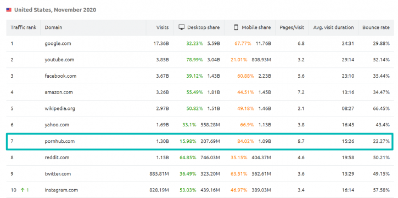Click google.com desktop share 32.23%
The image size is (398, 198).
coord(195,44)
